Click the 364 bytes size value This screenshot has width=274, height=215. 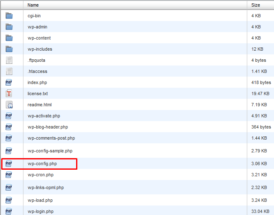[261, 127]
